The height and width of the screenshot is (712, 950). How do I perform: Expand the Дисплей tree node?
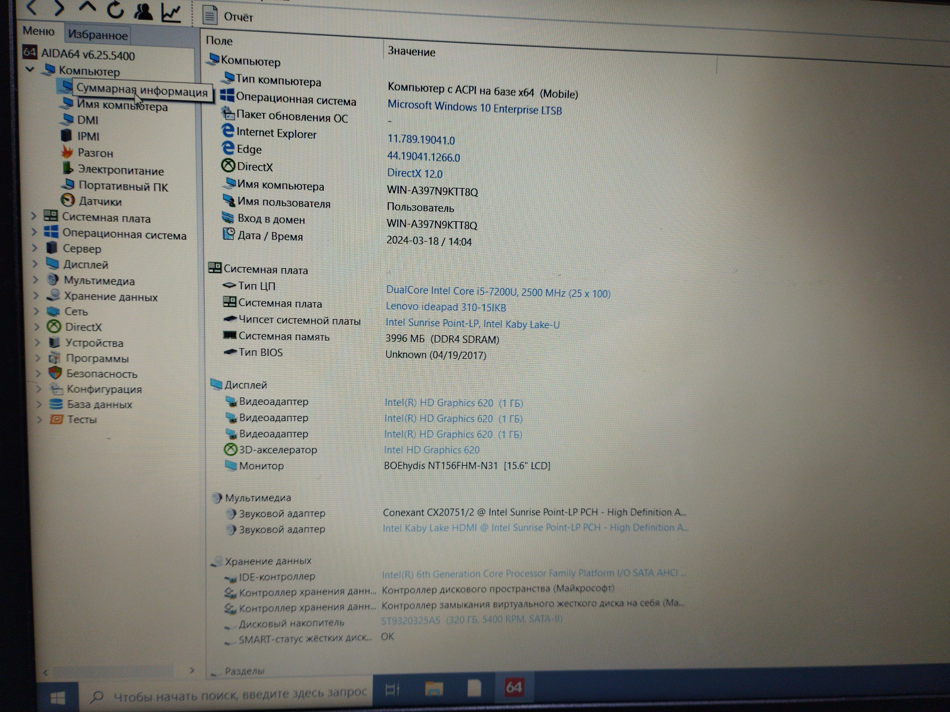click(35, 264)
